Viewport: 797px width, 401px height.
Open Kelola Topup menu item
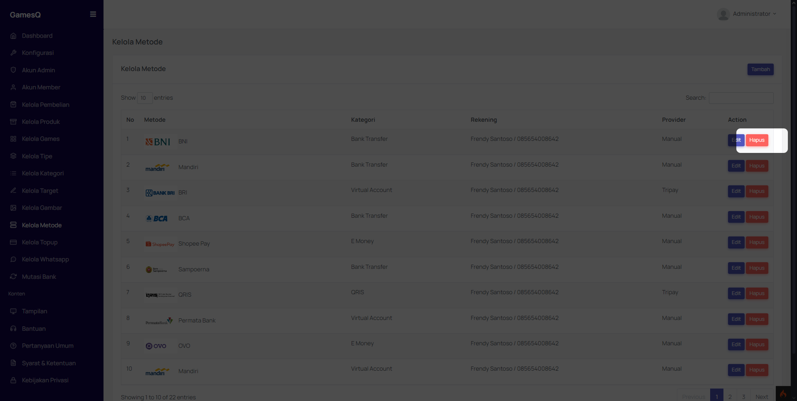click(39, 242)
